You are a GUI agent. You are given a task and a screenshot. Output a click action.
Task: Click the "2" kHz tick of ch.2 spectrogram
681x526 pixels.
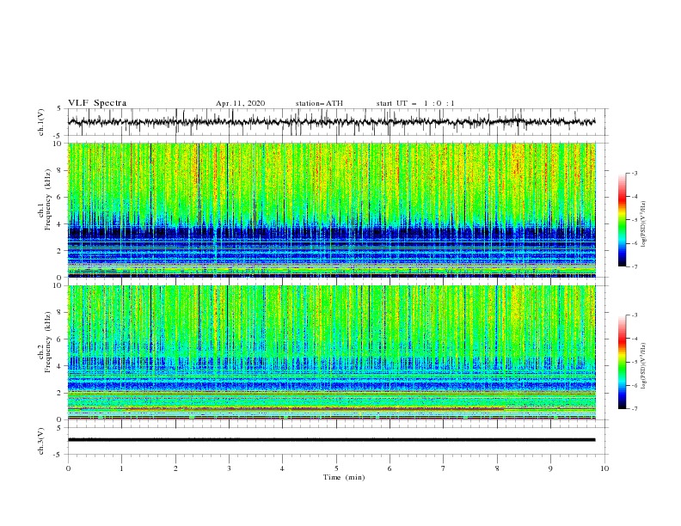(x=61, y=393)
